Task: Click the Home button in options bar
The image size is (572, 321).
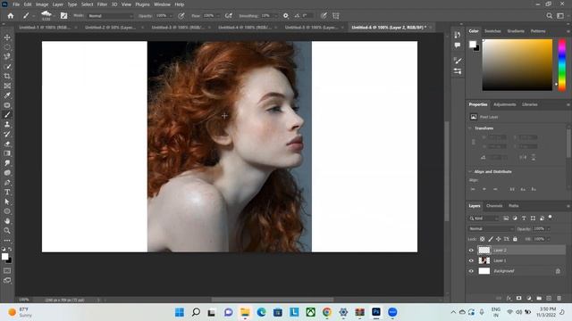Action: click(11, 16)
